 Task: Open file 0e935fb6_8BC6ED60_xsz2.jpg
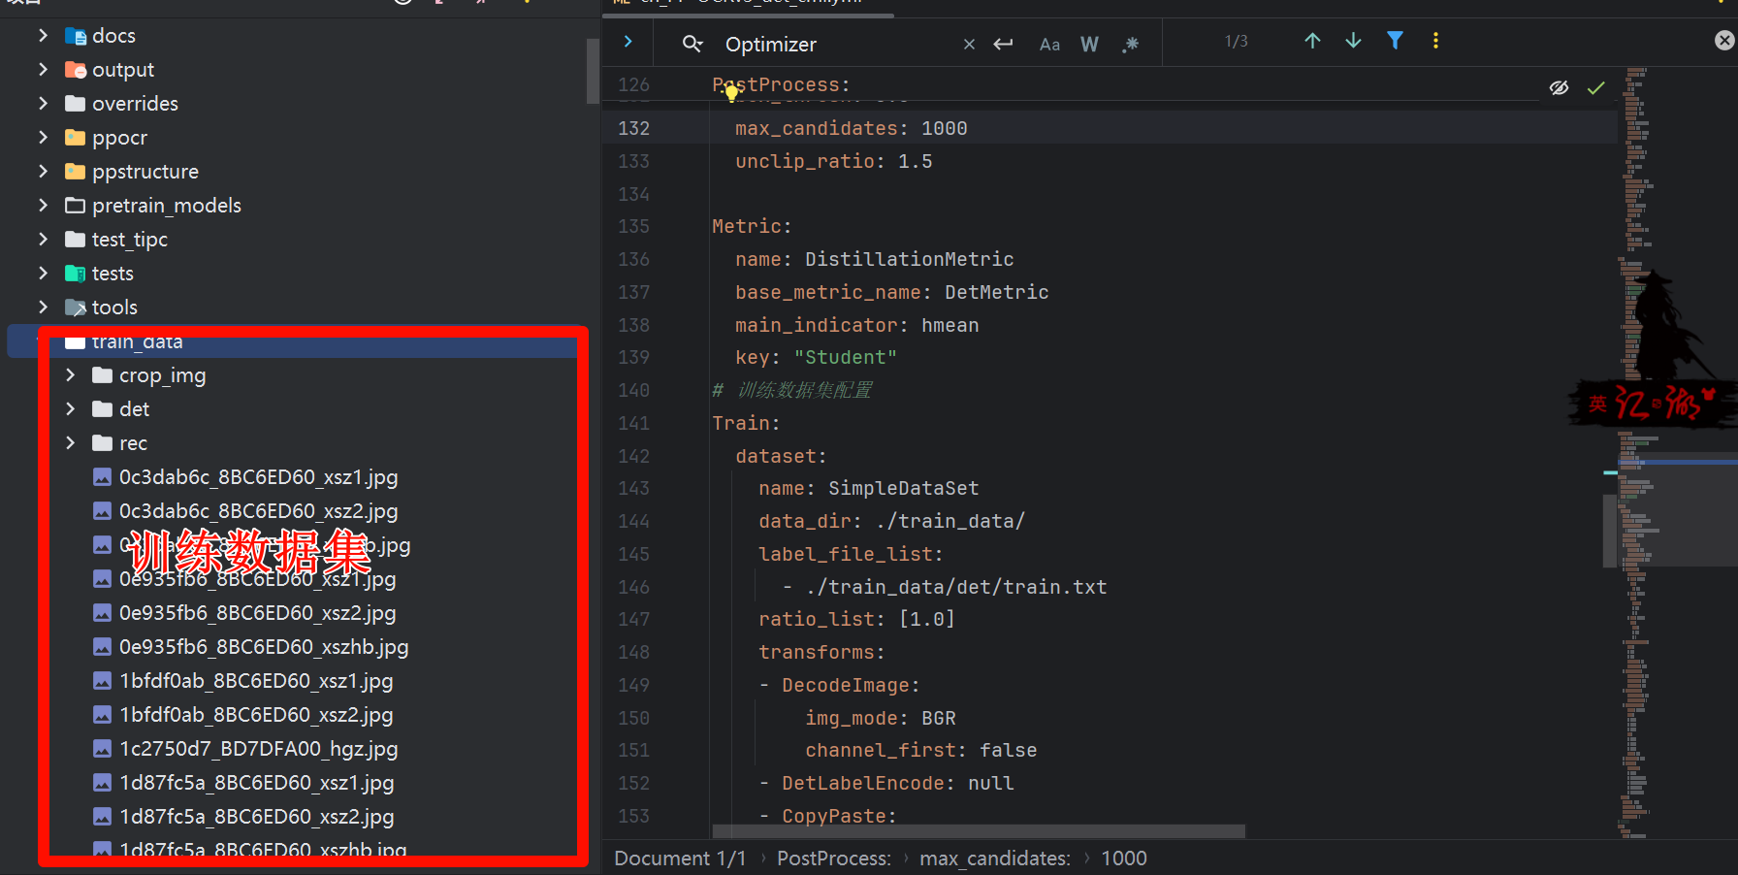tap(257, 613)
